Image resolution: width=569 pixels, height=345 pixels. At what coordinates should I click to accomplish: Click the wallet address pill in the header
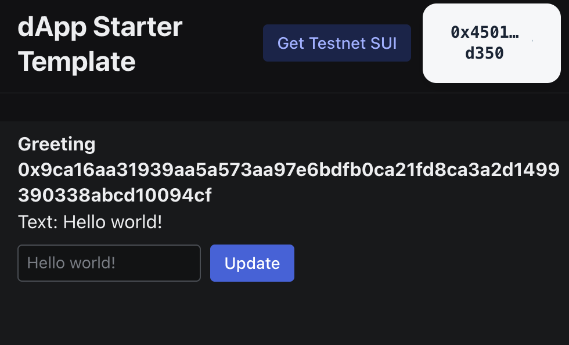[492, 43]
